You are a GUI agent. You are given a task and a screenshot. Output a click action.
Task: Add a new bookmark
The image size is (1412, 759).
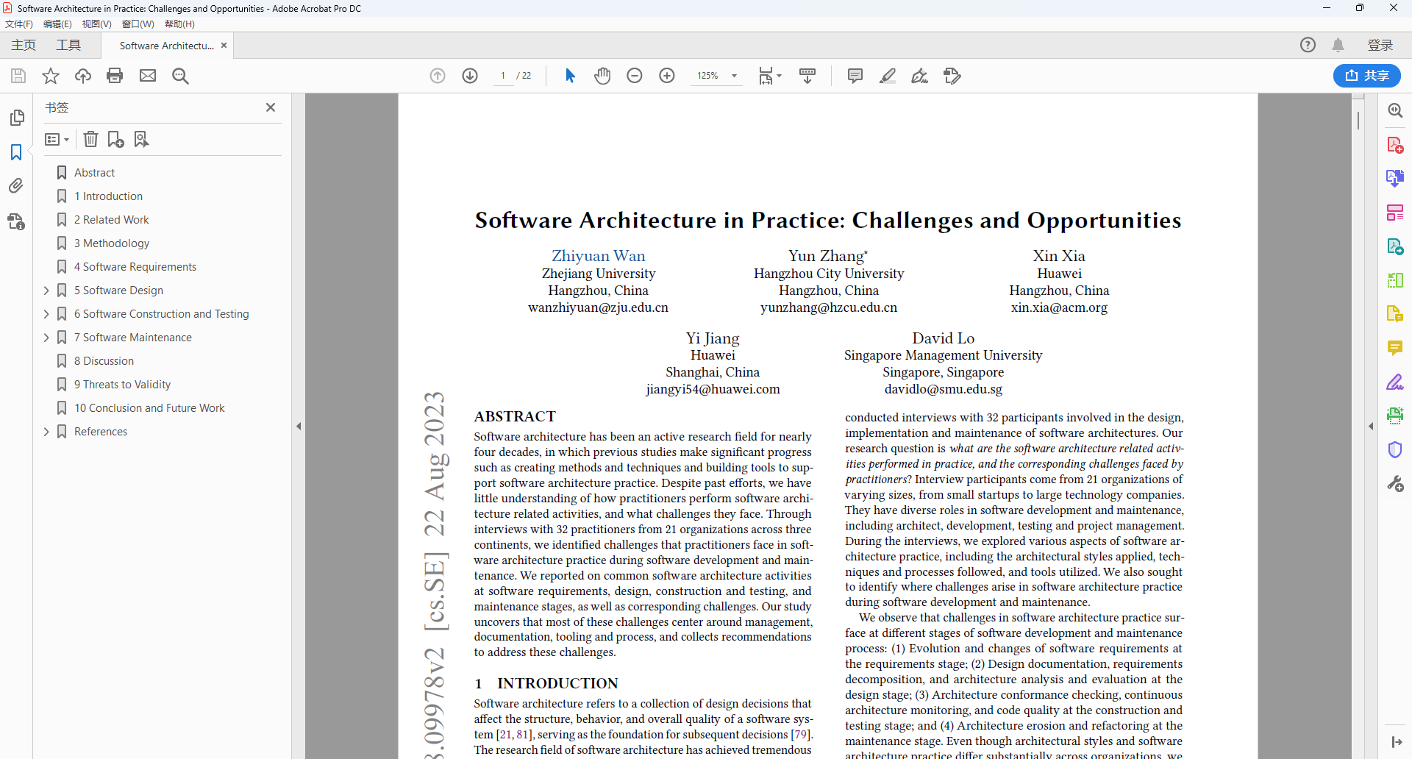[115, 139]
